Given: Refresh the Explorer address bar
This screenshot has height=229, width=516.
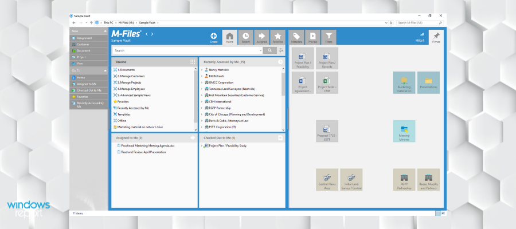Looking at the screenshot, I should pyautogui.click(x=391, y=23).
